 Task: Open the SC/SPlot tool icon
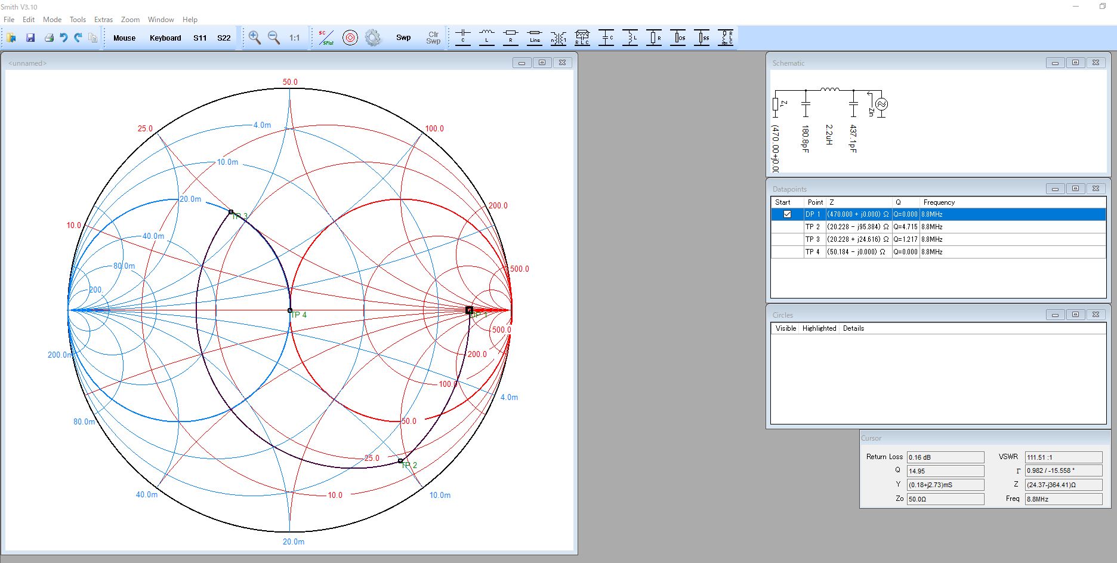click(x=326, y=38)
